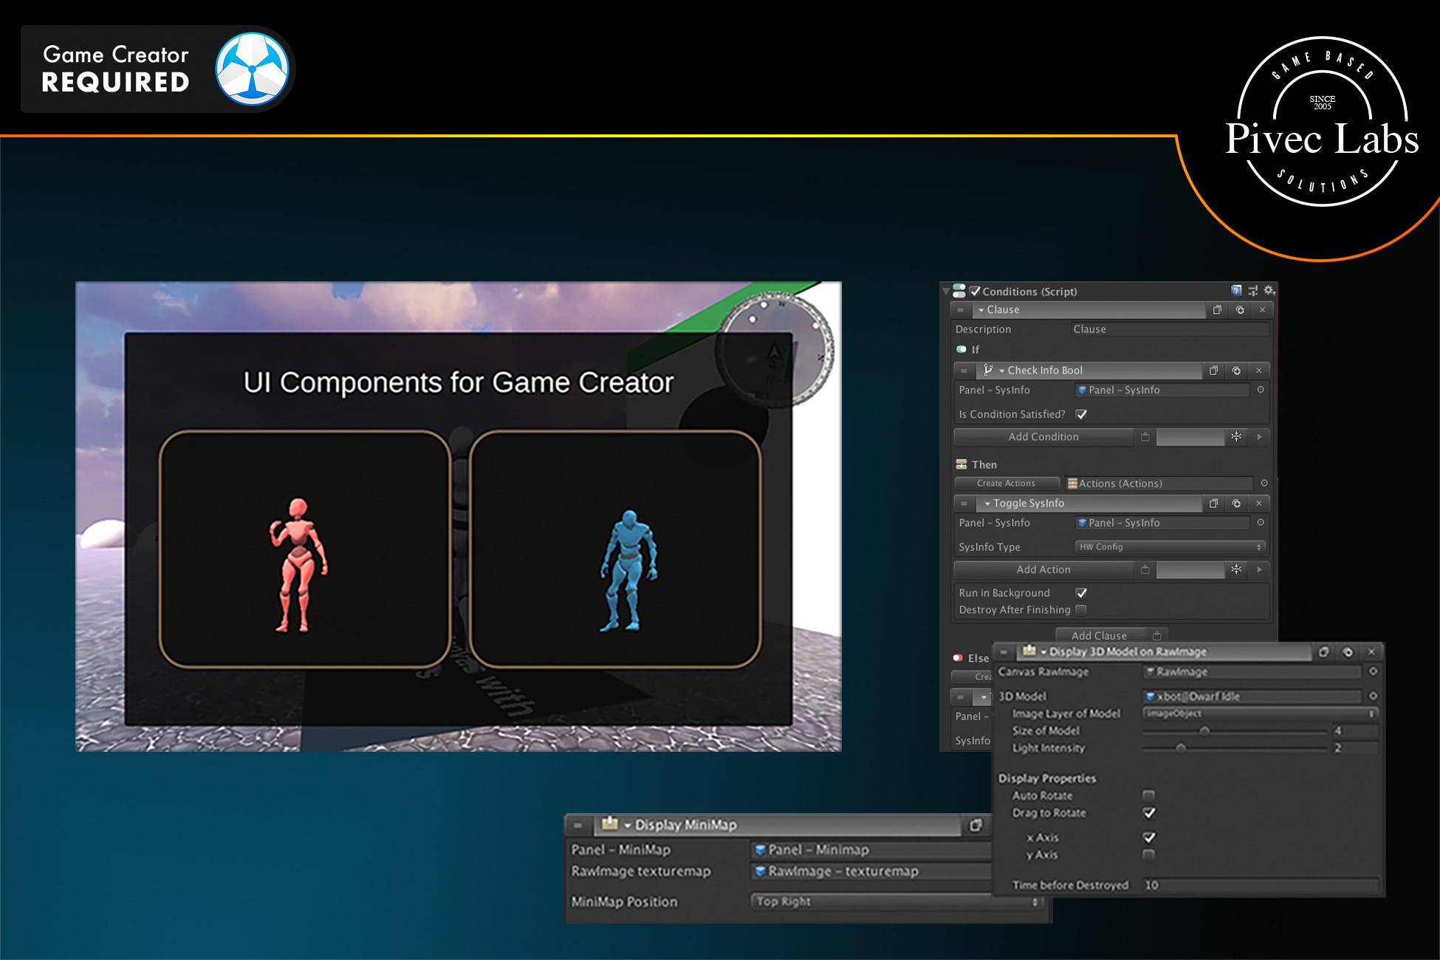
Task: Click the paste icon next to Add Clause
Action: [1156, 636]
